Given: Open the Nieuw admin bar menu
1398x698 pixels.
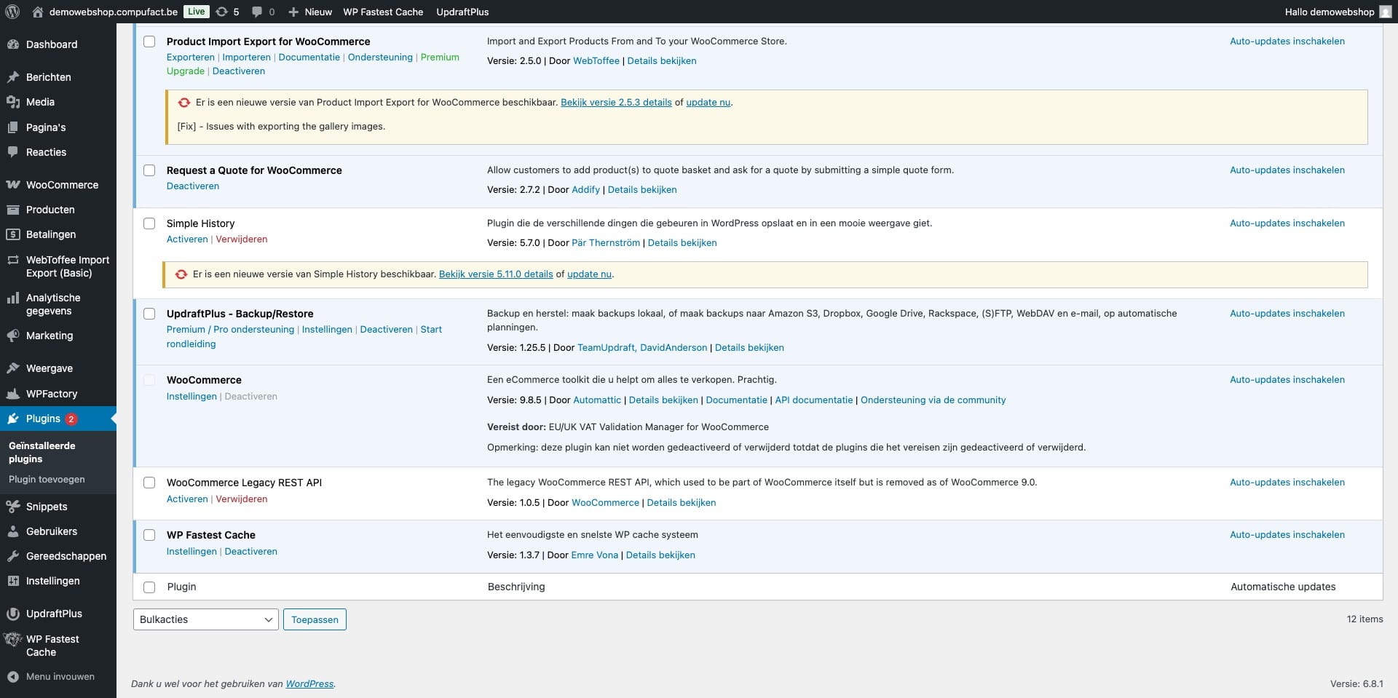Looking at the screenshot, I should point(310,12).
